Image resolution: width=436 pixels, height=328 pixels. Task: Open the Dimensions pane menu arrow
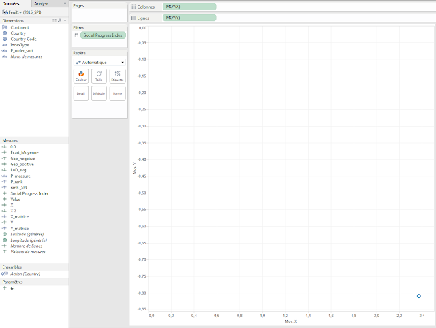[x=65, y=21]
